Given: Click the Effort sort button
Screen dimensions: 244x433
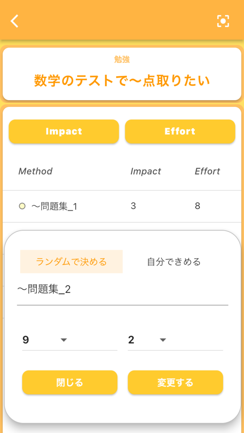Looking at the screenshot, I should pyautogui.click(x=180, y=131).
